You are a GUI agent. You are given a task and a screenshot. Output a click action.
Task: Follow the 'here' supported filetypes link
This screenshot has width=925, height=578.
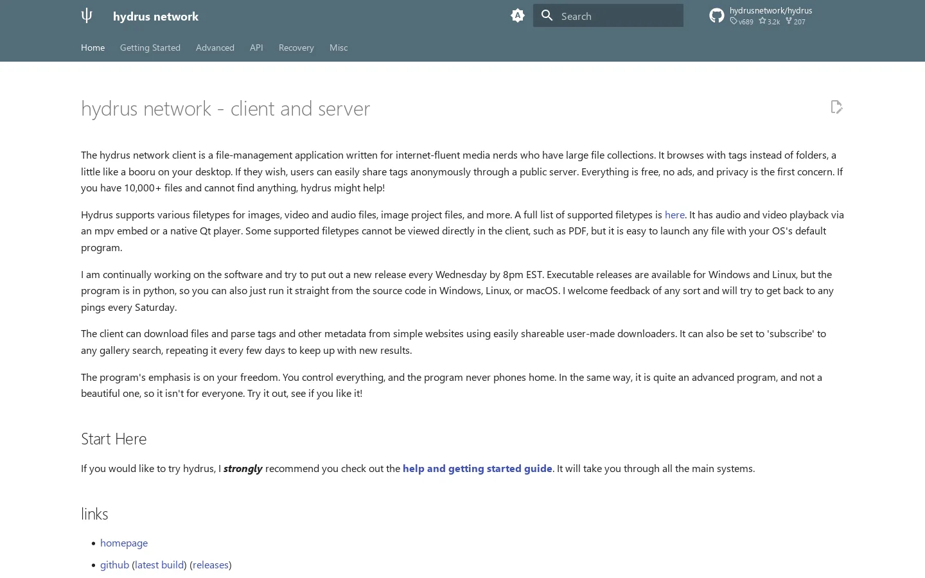coord(674,215)
